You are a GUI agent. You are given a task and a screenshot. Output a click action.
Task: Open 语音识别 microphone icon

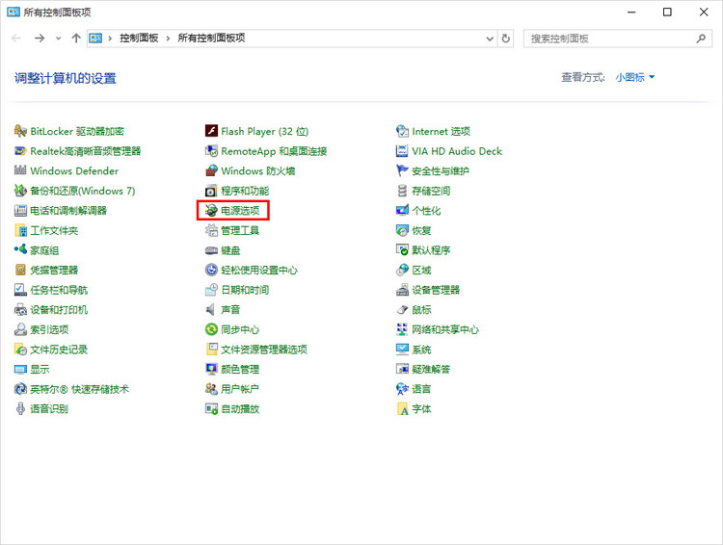20,408
